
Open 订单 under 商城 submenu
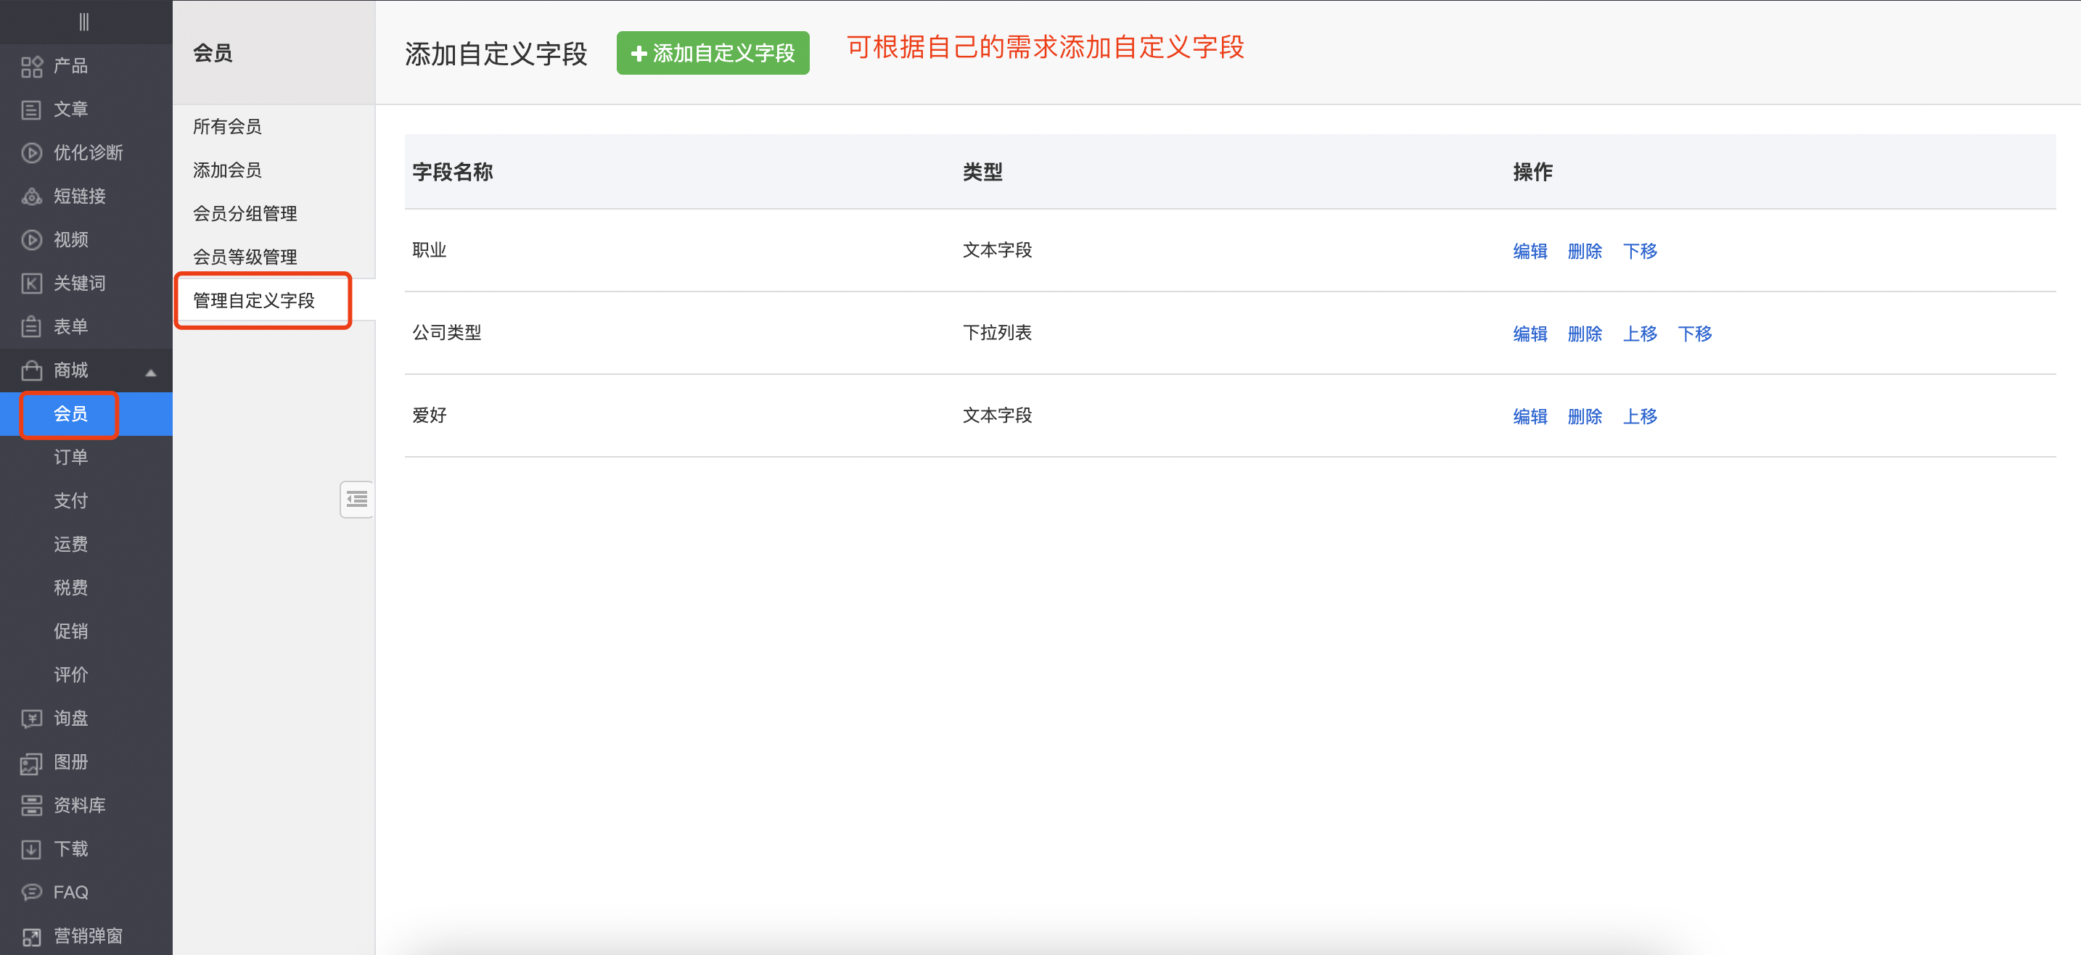click(x=70, y=458)
